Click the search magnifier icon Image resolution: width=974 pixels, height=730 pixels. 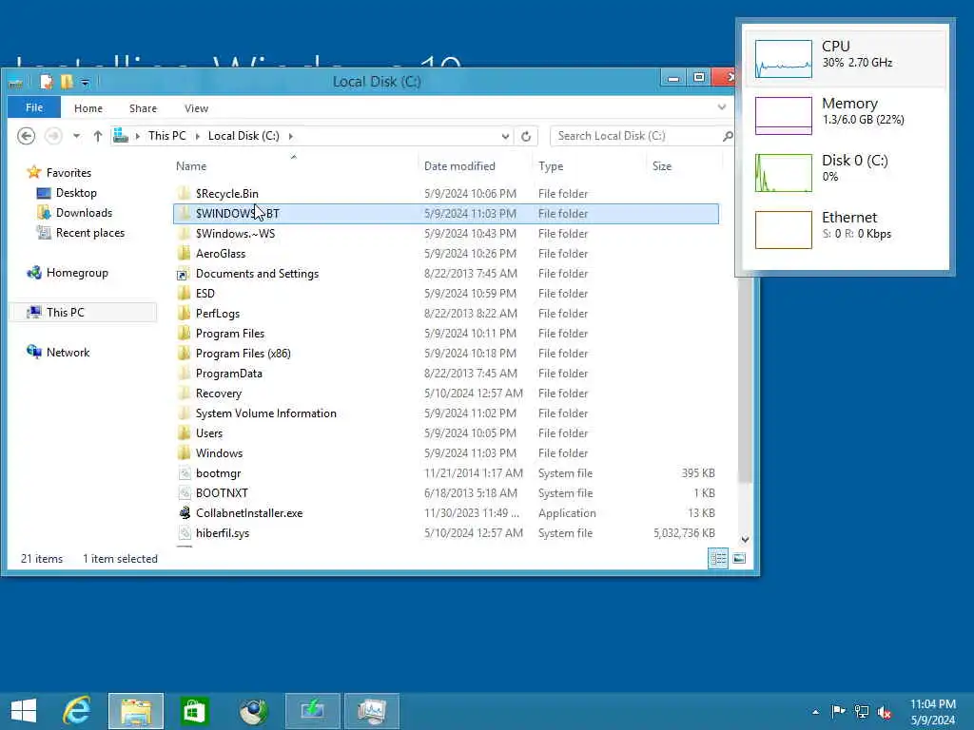[x=728, y=135]
